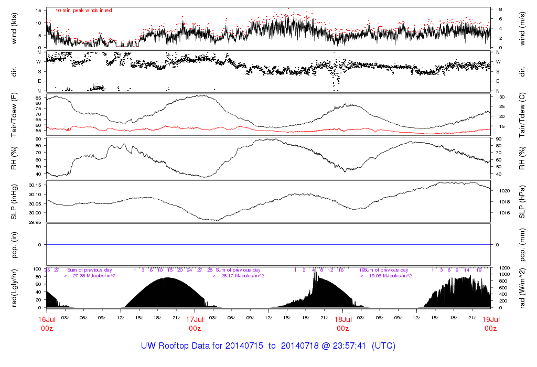Click the 28.17 MJoules/m^2 daily sum text

[238, 276]
